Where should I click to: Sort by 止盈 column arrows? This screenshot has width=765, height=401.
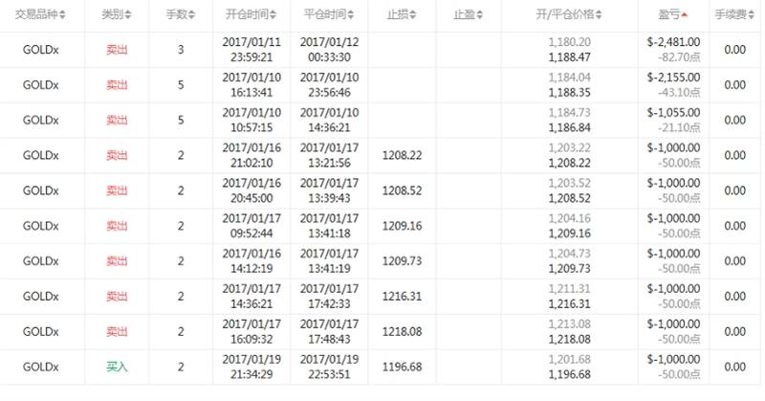pos(479,15)
